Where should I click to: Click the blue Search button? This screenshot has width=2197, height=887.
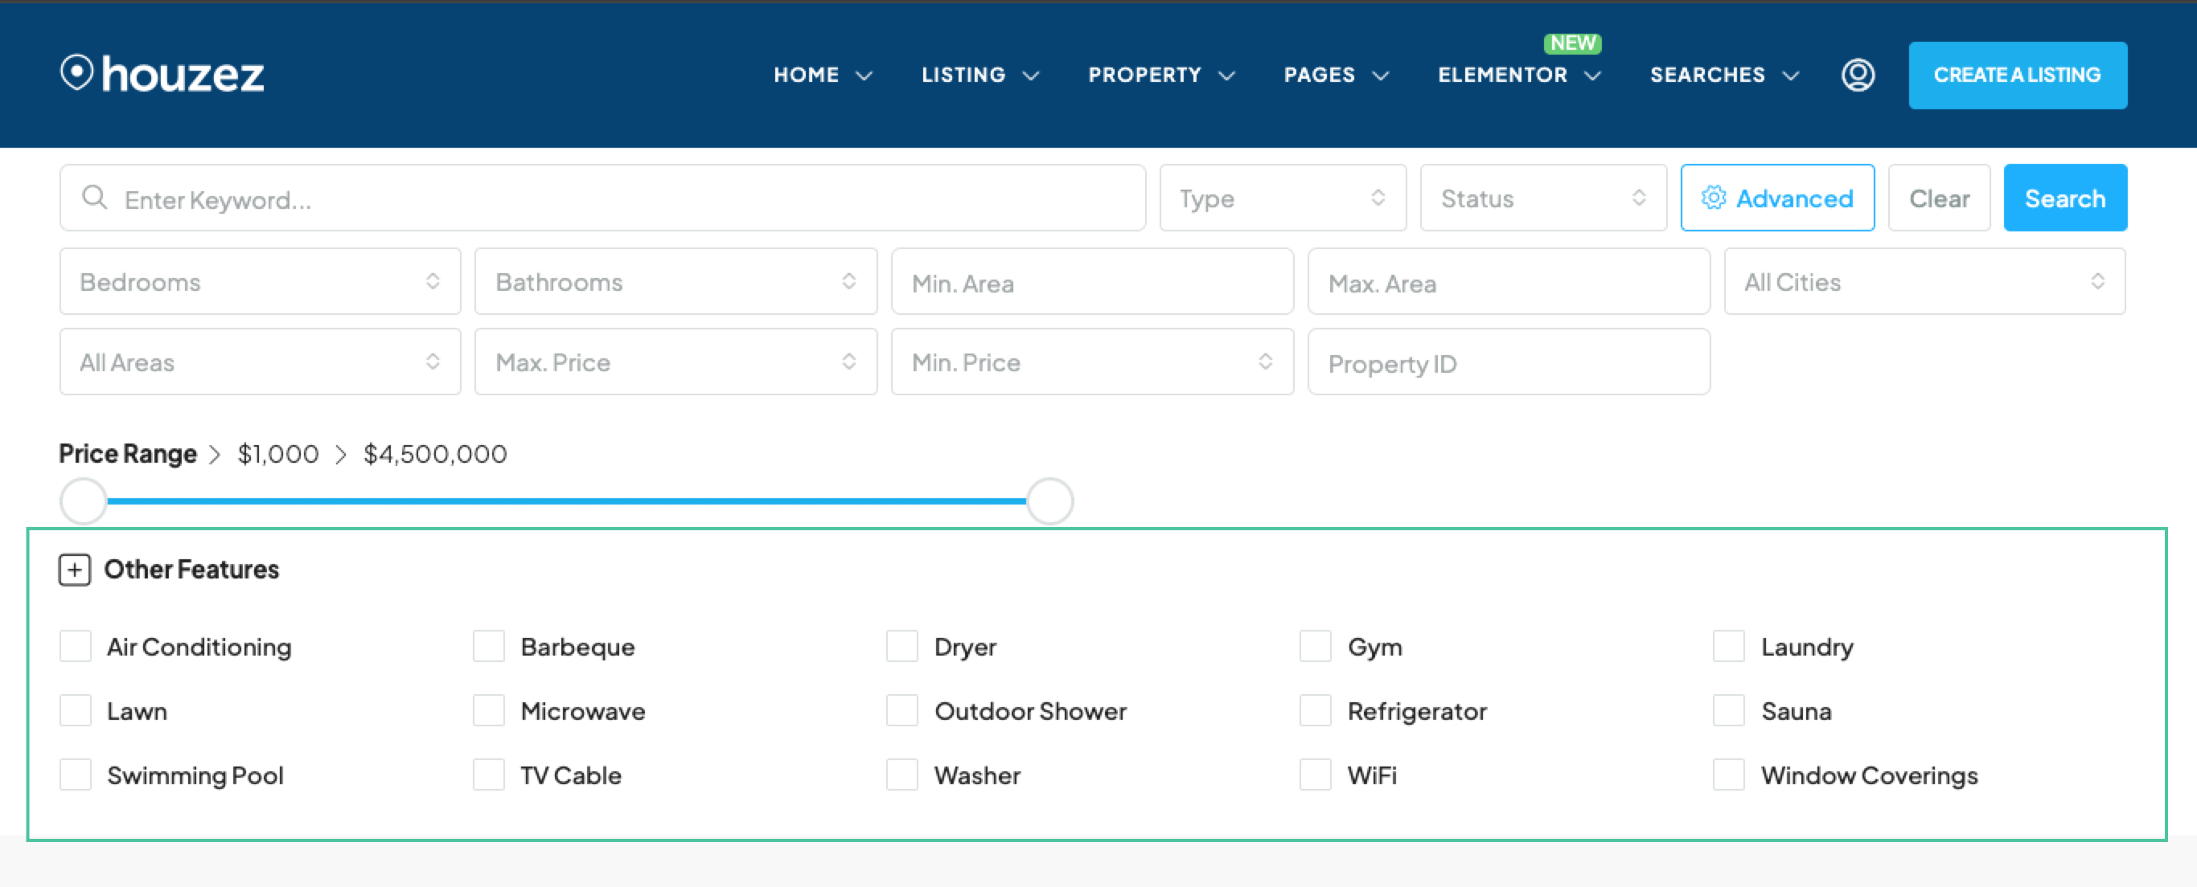(2065, 198)
